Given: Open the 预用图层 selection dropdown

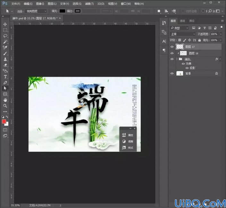Looking at the screenshot, I should pyautogui.click(x=36, y=11).
